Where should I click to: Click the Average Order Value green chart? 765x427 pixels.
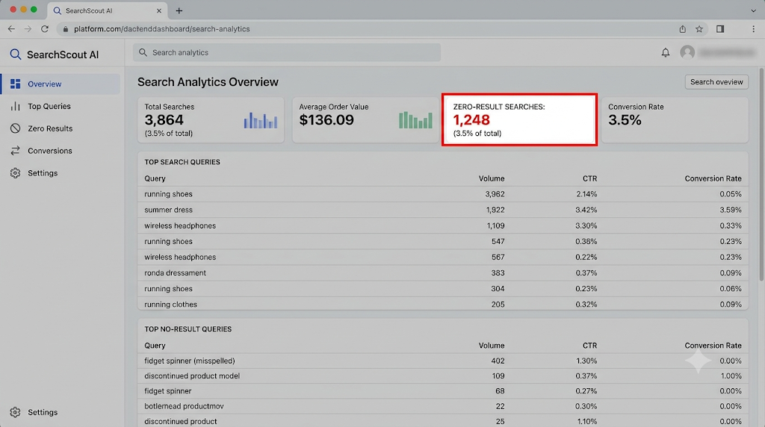point(415,120)
